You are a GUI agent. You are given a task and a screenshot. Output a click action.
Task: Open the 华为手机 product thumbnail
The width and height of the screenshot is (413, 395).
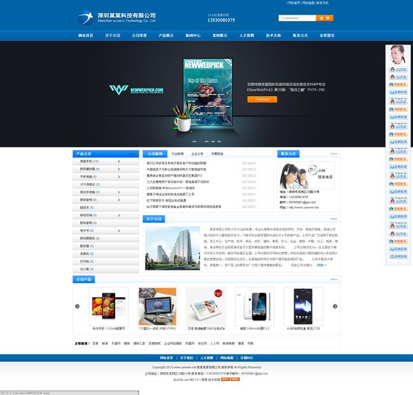pyautogui.click(x=109, y=307)
